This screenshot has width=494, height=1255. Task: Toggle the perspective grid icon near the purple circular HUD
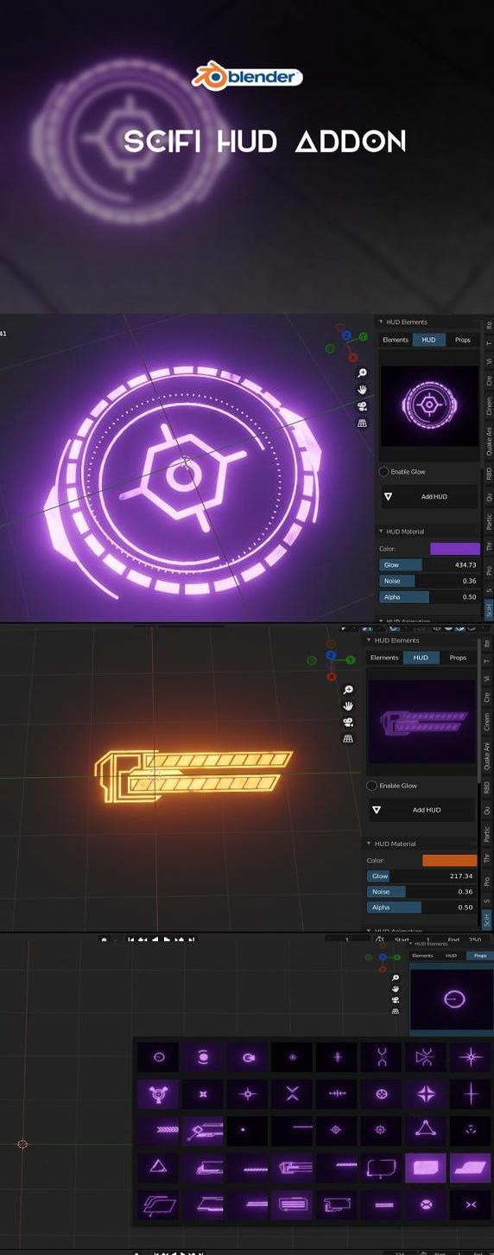click(x=363, y=423)
